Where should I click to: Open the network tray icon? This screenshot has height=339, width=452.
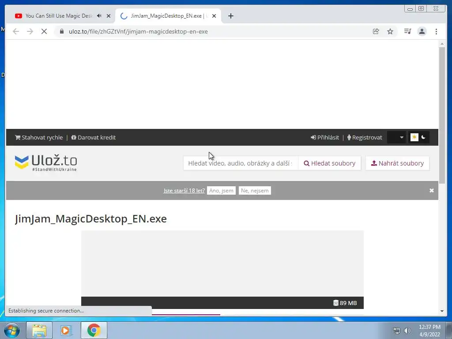397,331
